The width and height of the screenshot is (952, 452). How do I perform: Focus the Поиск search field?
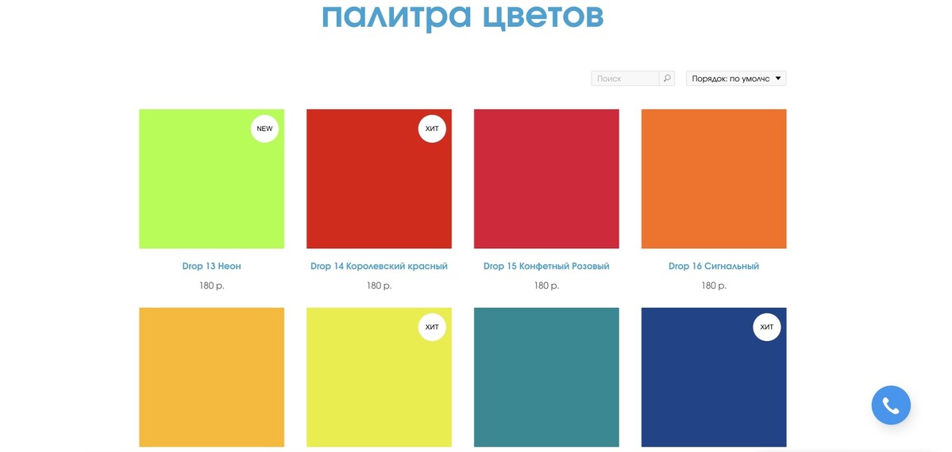(626, 79)
